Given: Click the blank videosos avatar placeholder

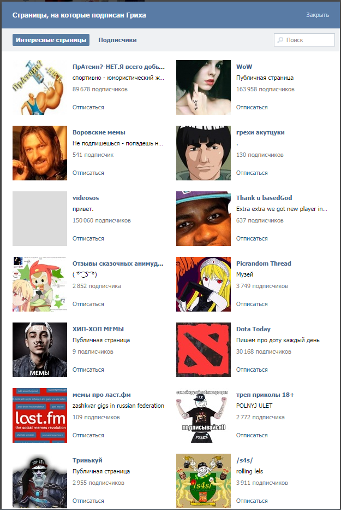Looking at the screenshot, I should (40, 219).
